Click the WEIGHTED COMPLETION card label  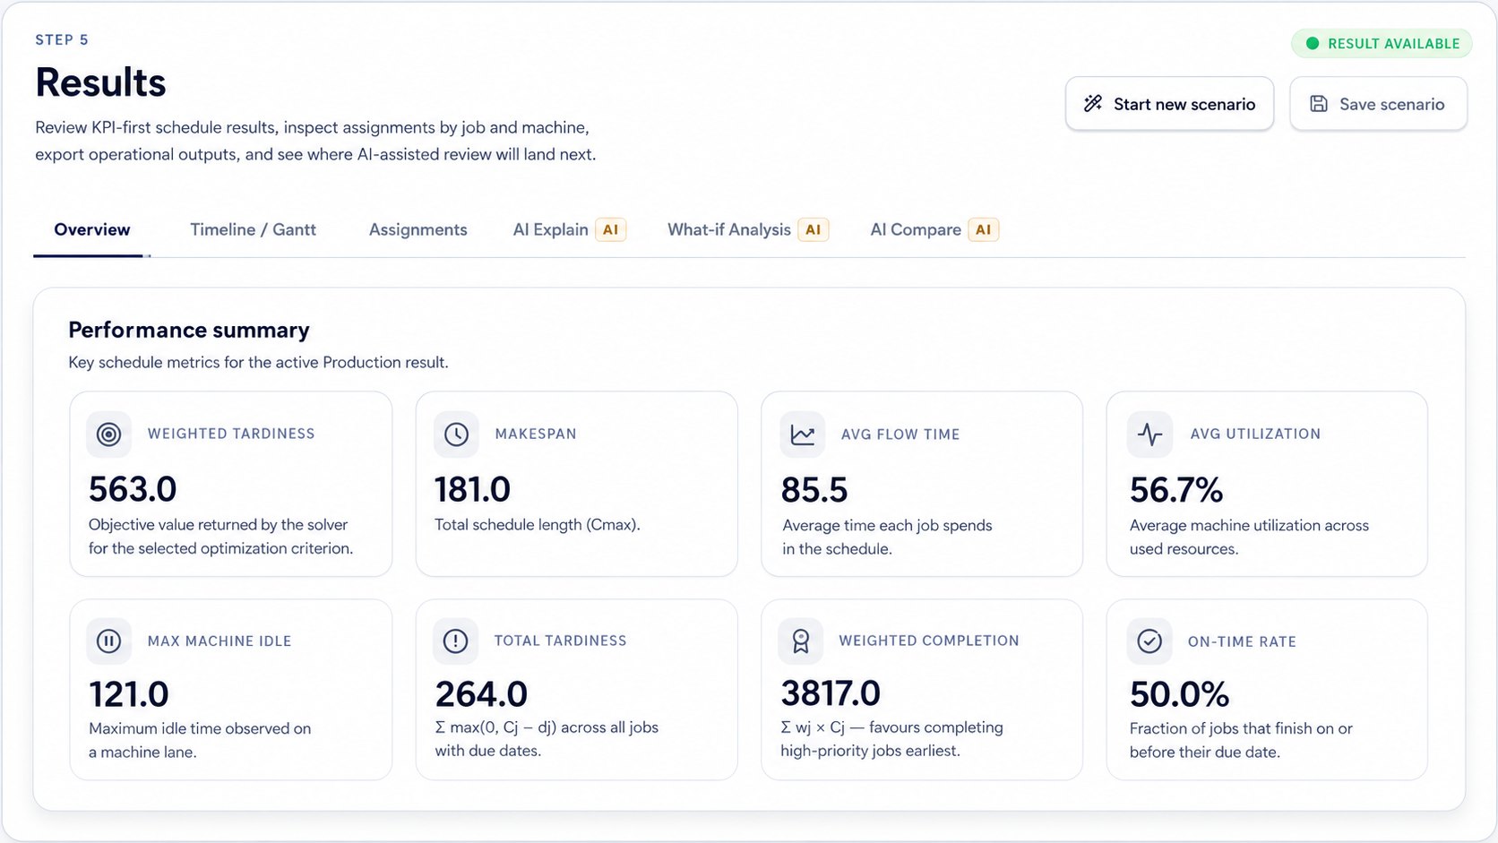click(929, 641)
